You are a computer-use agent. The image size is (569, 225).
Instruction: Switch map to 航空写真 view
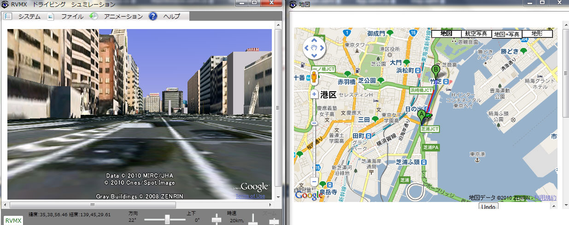click(x=476, y=34)
